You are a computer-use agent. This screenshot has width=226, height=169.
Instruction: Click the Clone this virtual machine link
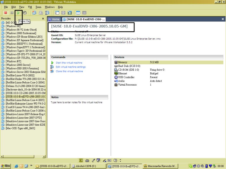point(69,71)
